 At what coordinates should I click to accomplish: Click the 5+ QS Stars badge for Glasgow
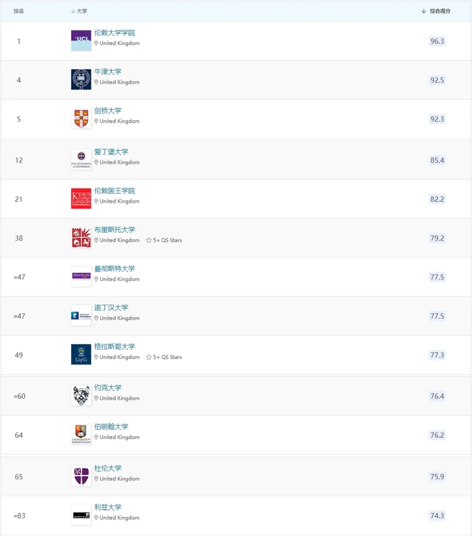pos(164,357)
